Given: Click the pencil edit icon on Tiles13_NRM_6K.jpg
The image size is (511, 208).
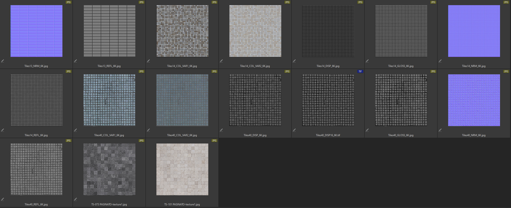Looking at the screenshot, I should coord(3,61).
